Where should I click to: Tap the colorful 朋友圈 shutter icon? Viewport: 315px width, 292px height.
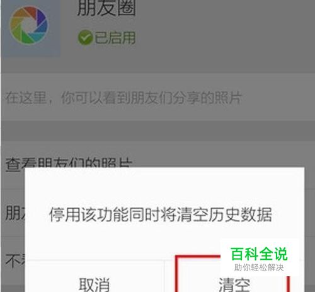29,25
